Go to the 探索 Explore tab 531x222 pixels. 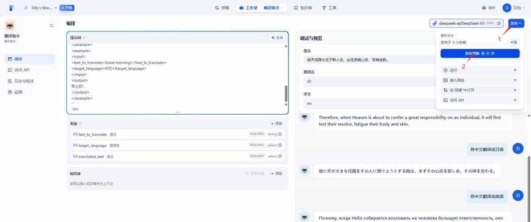222,8
